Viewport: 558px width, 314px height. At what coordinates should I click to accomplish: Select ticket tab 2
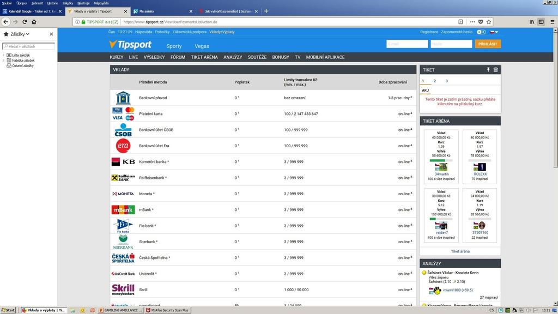[x=434, y=81]
